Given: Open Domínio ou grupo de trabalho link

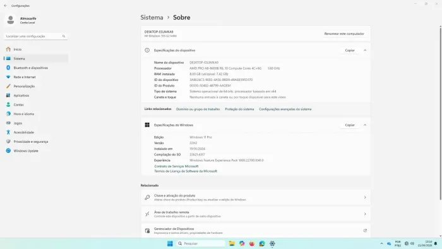Looking at the screenshot, I should 198,109.
